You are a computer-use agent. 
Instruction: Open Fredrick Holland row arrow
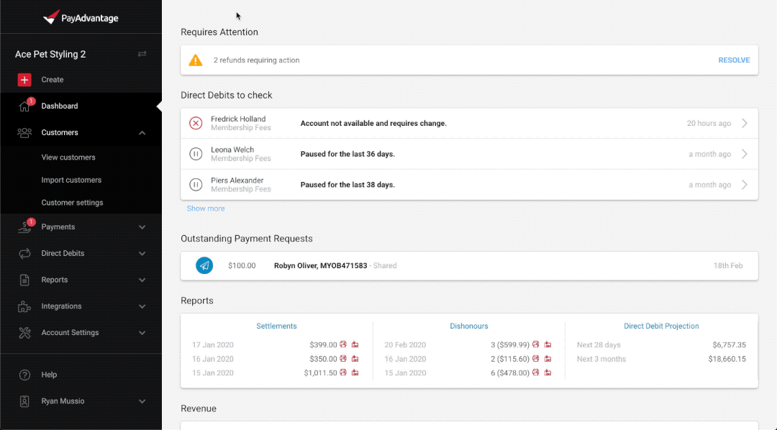[745, 124]
